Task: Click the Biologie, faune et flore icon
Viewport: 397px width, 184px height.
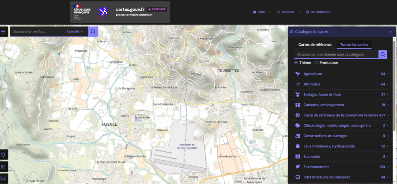Action: 298,94
